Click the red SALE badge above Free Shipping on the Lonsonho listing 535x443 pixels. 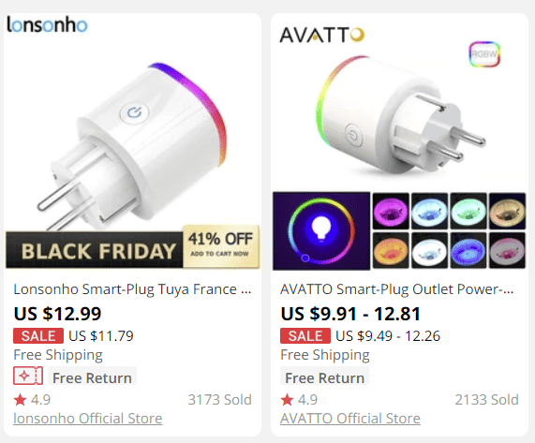[38, 336]
